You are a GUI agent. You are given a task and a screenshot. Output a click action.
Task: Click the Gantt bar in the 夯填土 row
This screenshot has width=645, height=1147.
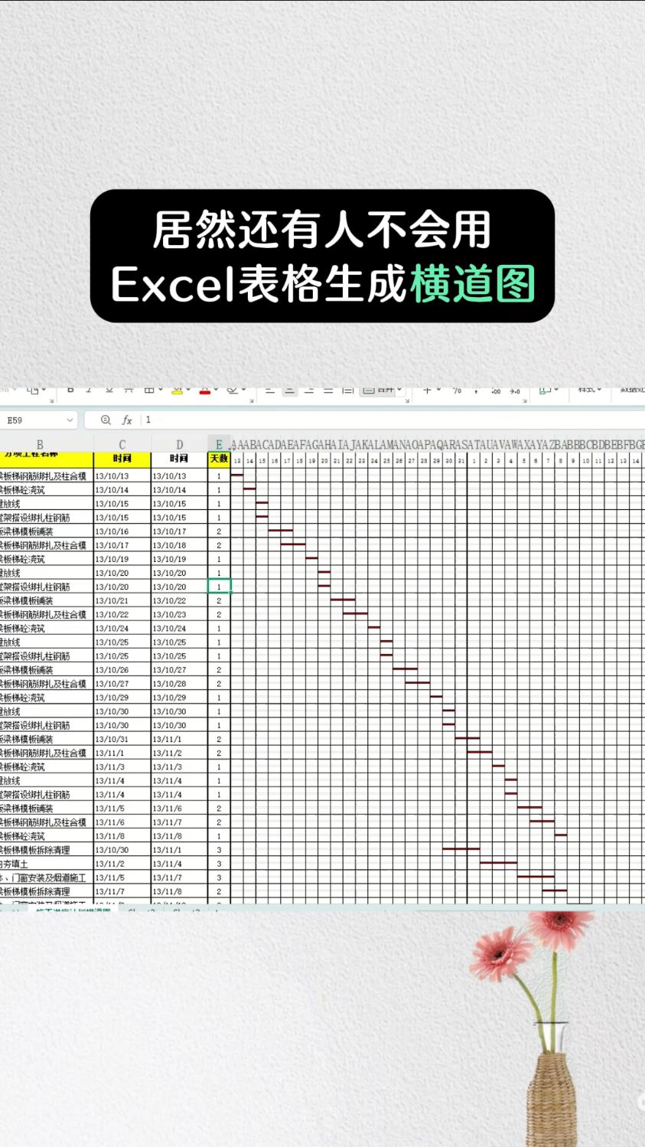tap(498, 863)
